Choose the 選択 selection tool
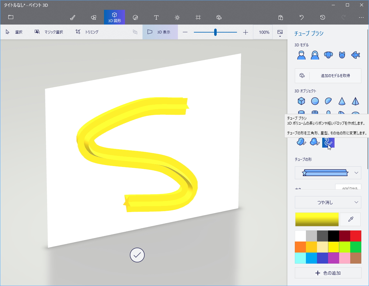Image resolution: width=369 pixels, height=286 pixels. 14,32
